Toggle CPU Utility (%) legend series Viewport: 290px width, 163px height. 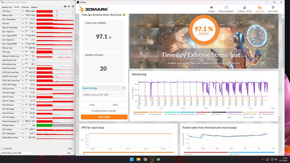point(219,113)
